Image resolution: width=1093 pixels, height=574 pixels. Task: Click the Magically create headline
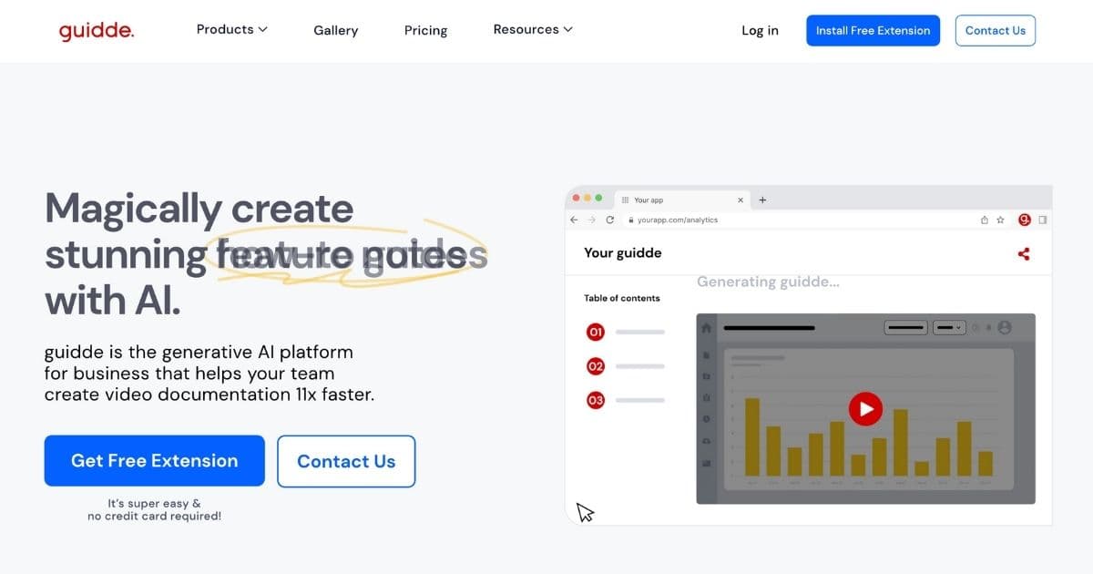pos(199,208)
